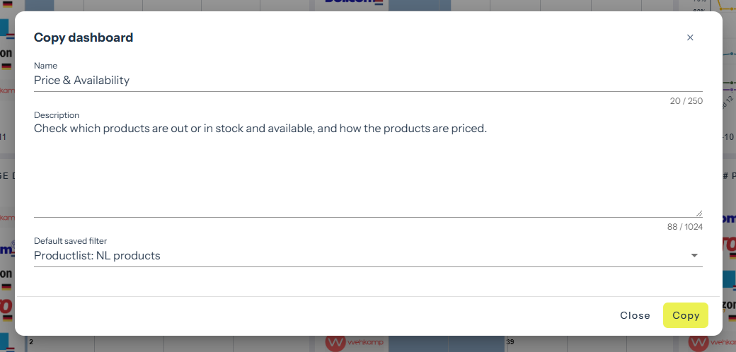Viewport: 736px width, 352px height.
Task: Click the Copy dashboard dialog title
Action: point(84,37)
